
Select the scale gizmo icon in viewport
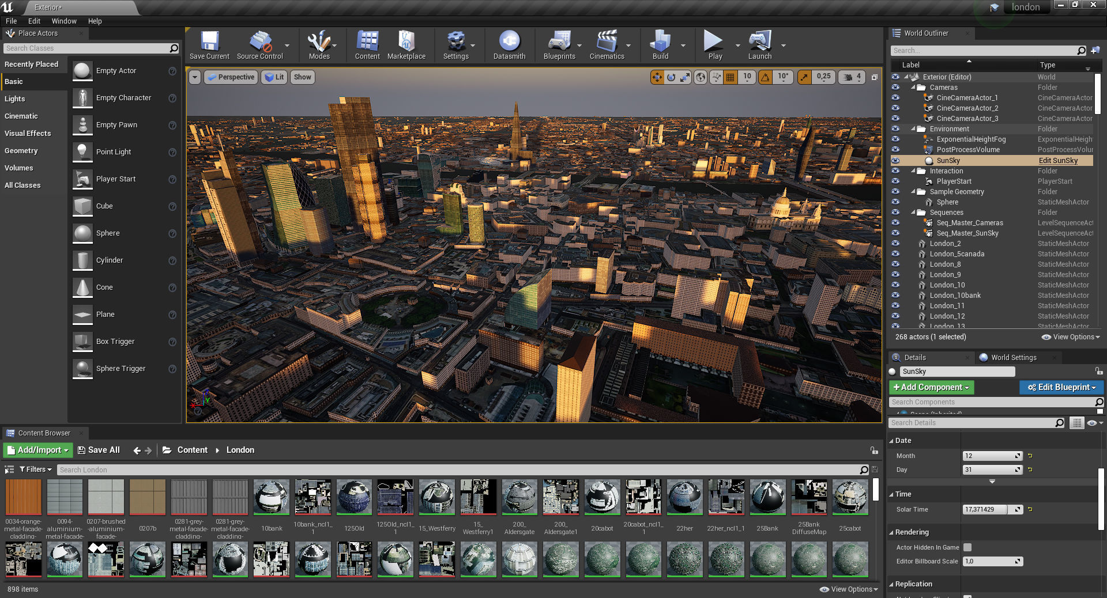pos(685,77)
